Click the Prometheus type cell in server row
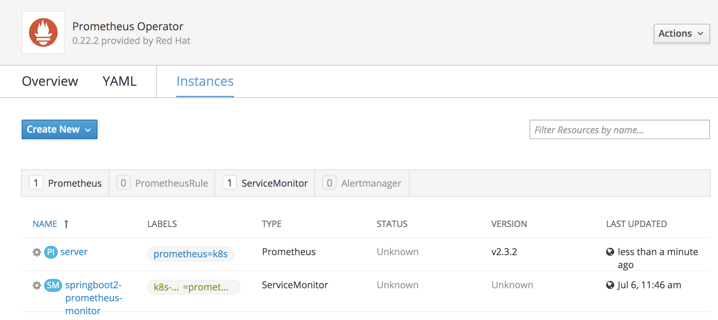The width and height of the screenshot is (718, 320). (x=289, y=252)
